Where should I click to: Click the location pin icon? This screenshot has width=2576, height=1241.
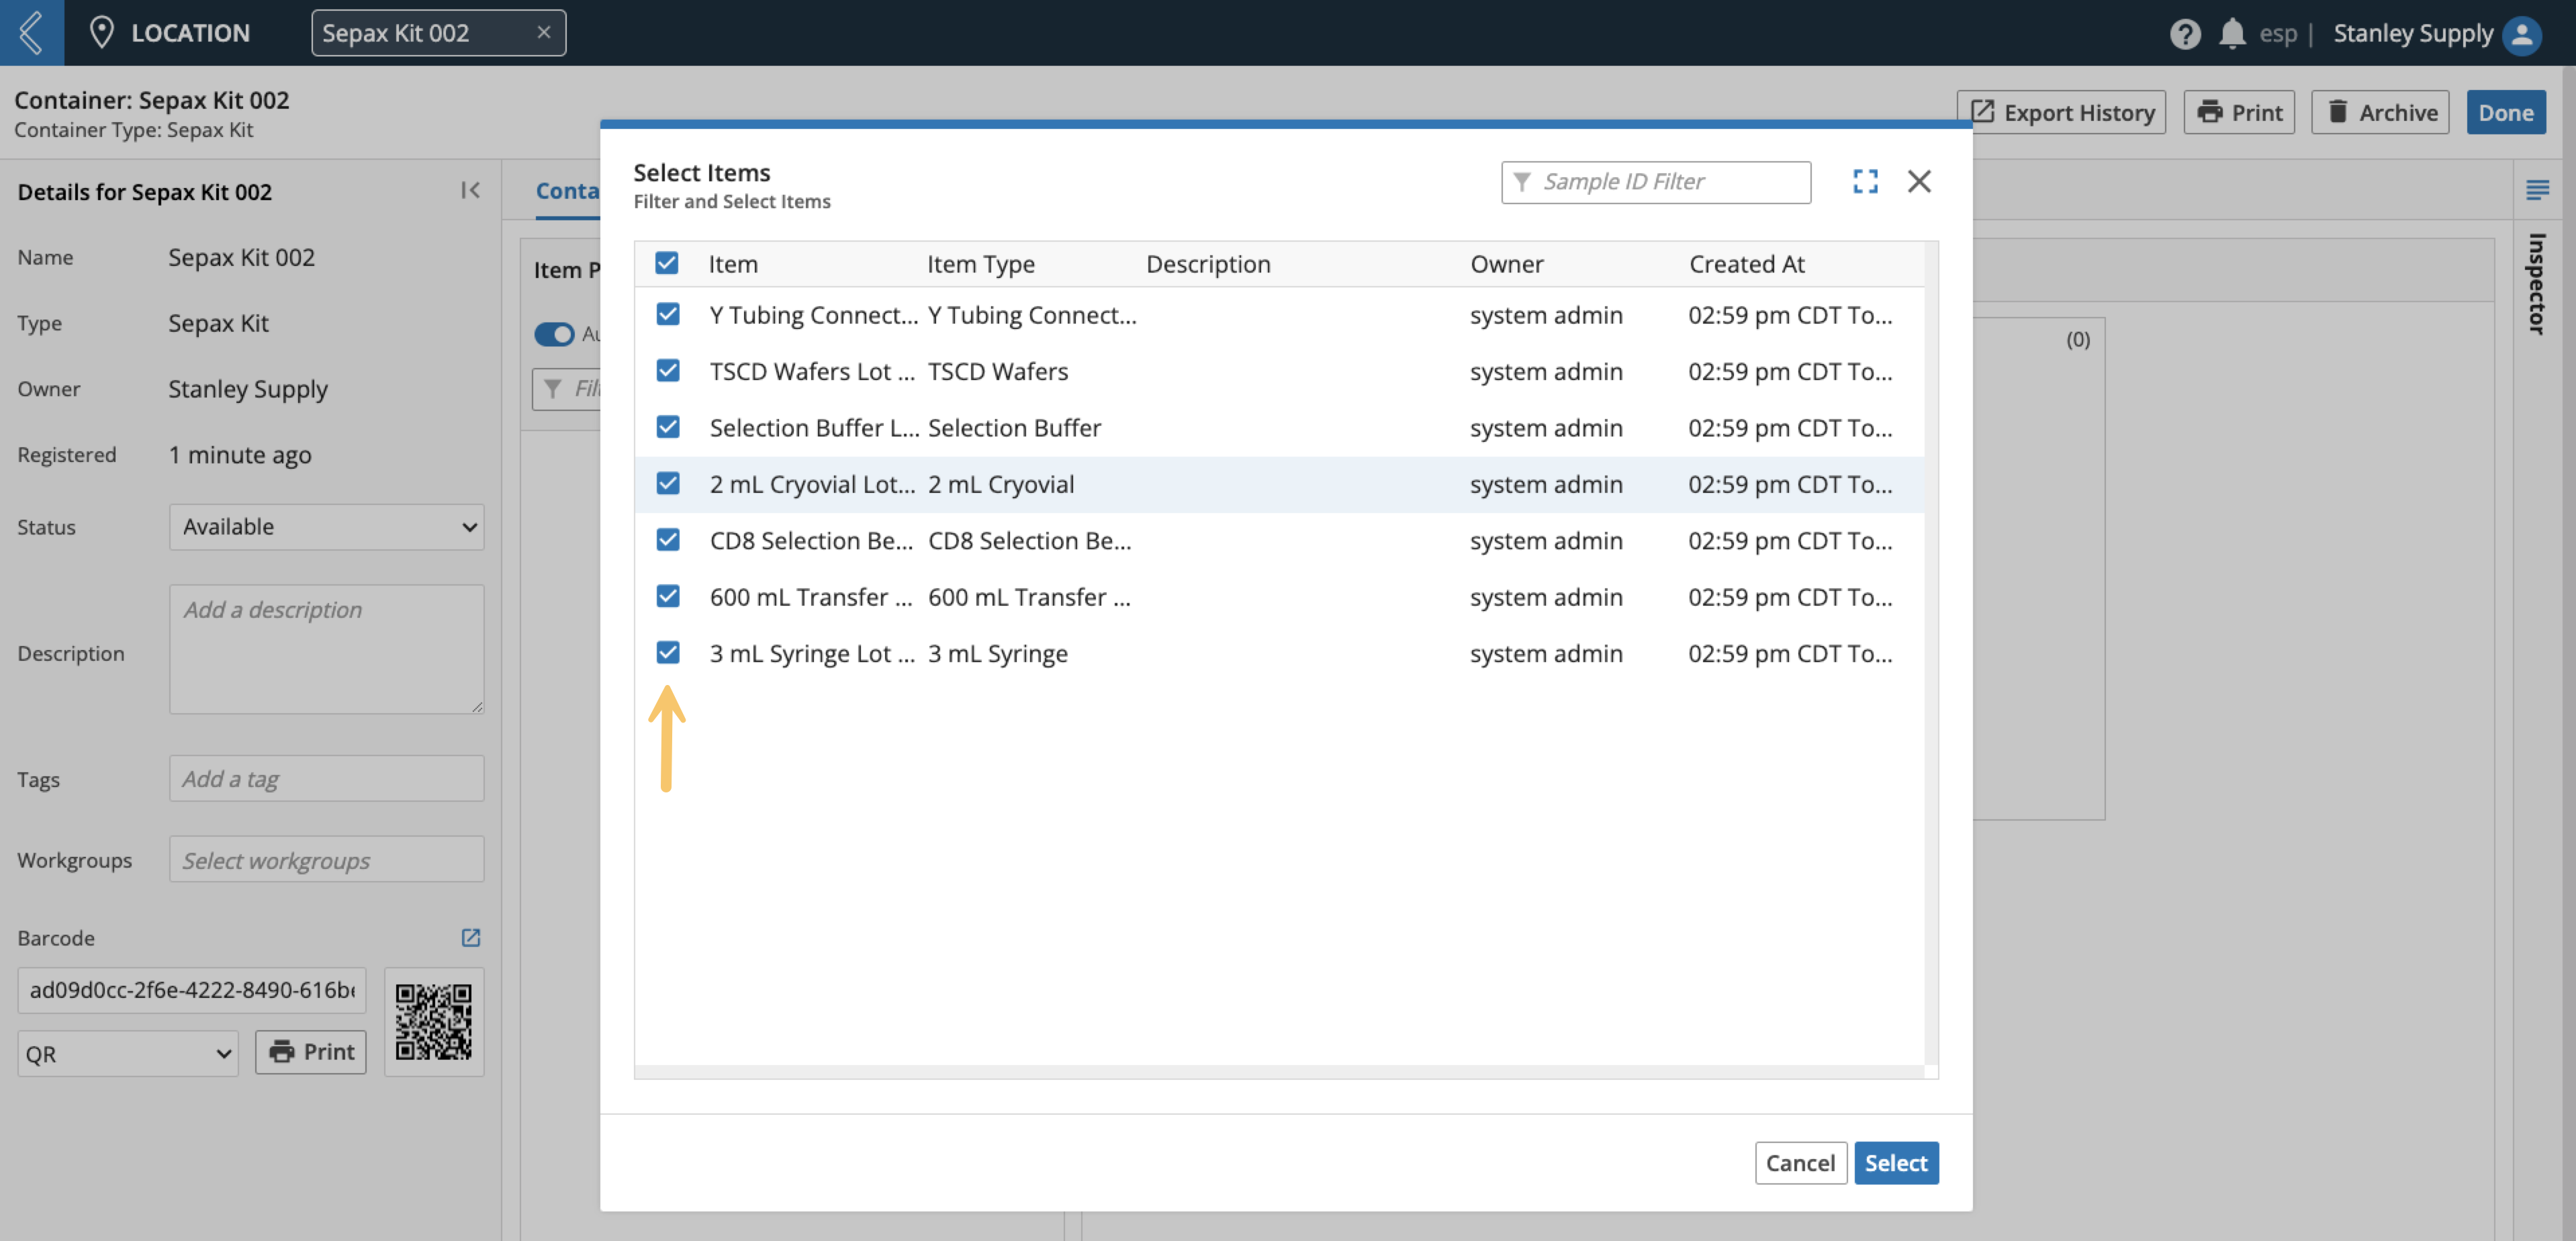tap(101, 32)
